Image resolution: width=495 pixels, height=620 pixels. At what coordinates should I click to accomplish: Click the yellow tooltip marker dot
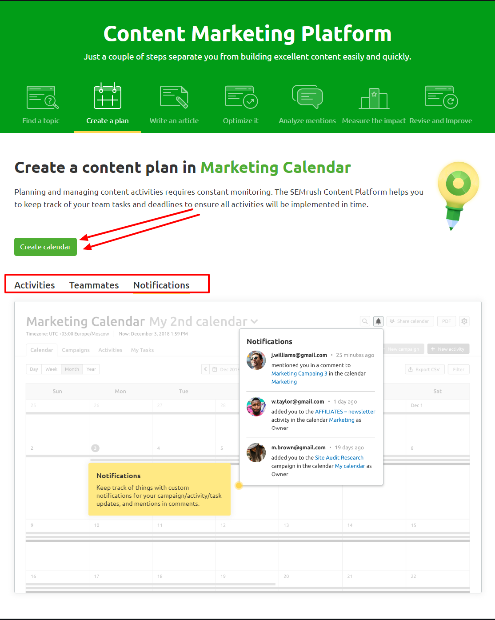click(239, 485)
